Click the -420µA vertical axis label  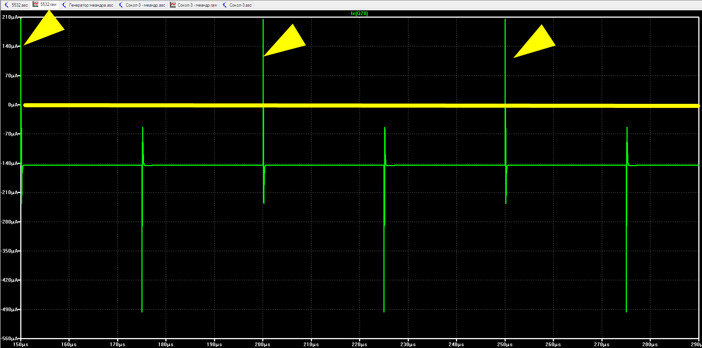click(x=9, y=280)
